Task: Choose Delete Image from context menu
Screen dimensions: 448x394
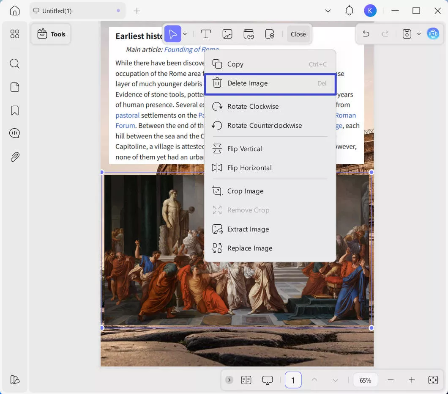Action: (x=270, y=83)
